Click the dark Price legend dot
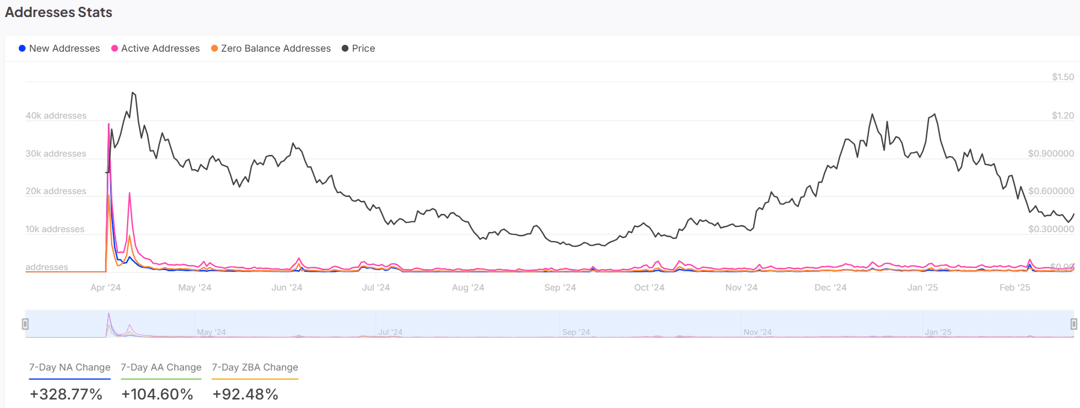The width and height of the screenshot is (1080, 408). click(x=345, y=49)
